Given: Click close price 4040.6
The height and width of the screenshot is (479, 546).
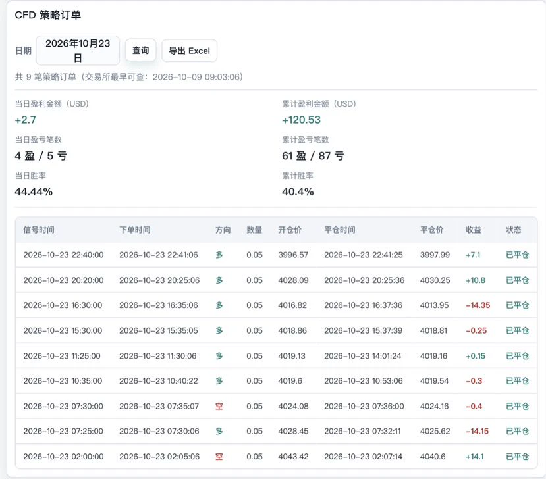Looking at the screenshot, I should point(433,457).
